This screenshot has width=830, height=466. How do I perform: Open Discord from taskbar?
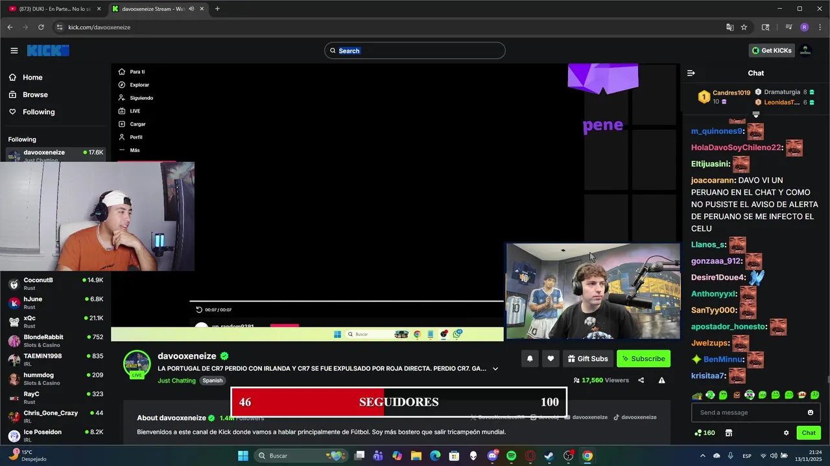[492, 456]
